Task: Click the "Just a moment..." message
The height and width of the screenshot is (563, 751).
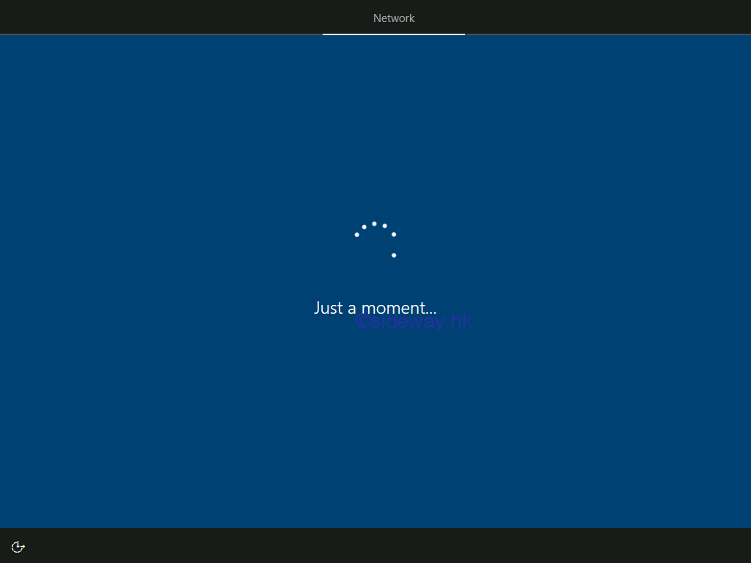Action: click(375, 308)
